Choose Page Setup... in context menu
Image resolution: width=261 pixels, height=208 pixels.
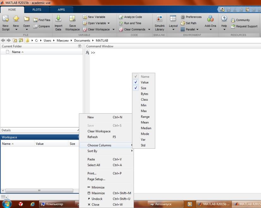106,179
